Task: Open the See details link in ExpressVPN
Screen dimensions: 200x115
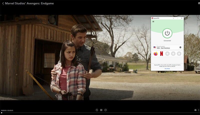Action: pyautogui.click(x=167, y=69)
